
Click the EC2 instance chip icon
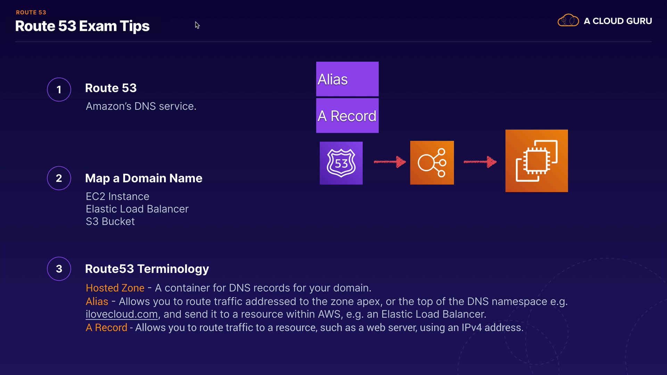[536, 161]
